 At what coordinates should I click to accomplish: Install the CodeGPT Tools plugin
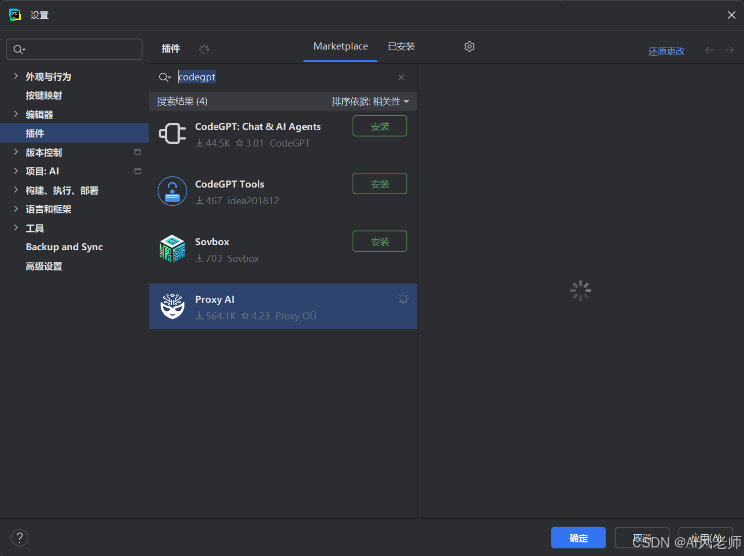pyautogui.click(x=380, y=184)
